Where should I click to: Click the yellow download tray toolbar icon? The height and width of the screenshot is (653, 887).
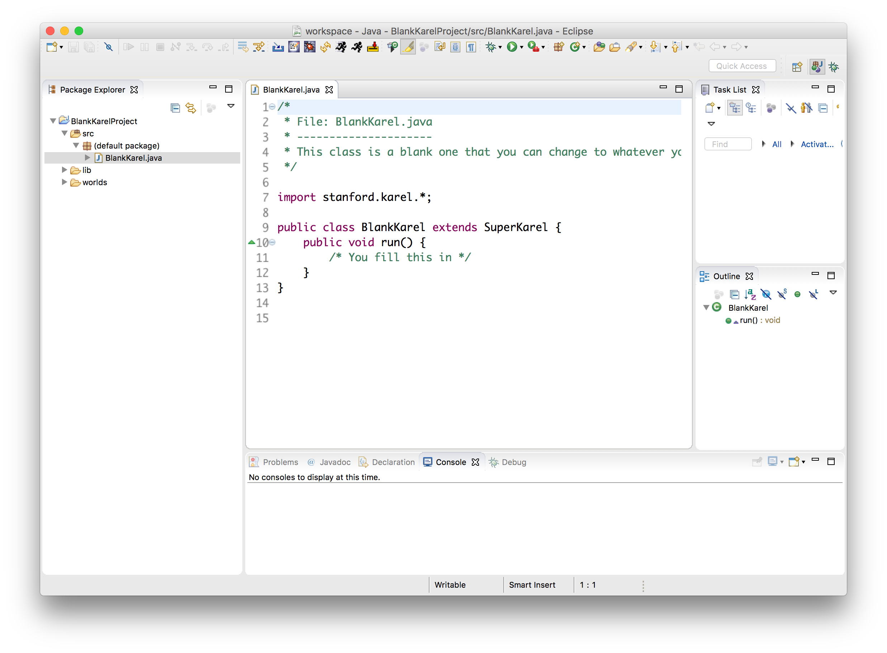point(373,47)
